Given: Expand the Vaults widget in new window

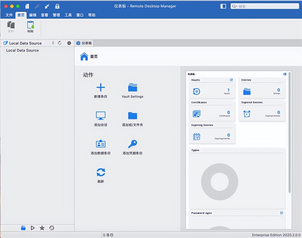Looking at the screenshot, I should click(231, 80).
